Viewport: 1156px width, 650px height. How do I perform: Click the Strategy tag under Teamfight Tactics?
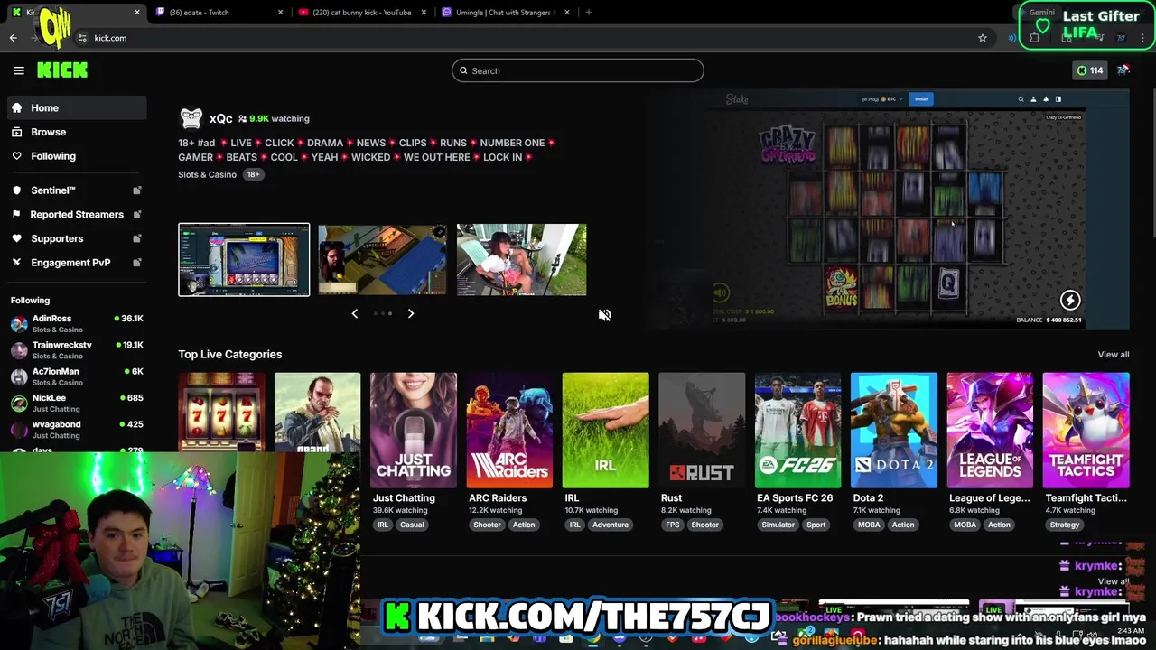[1065, 525]
